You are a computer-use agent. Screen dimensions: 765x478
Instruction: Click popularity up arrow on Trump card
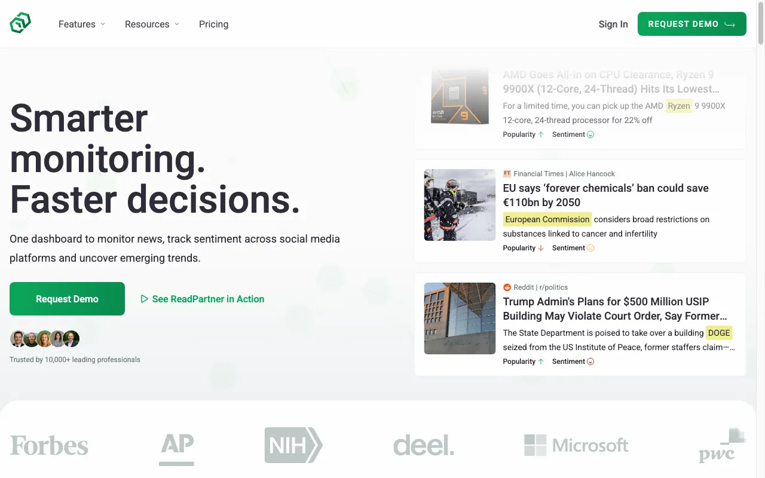541,361
